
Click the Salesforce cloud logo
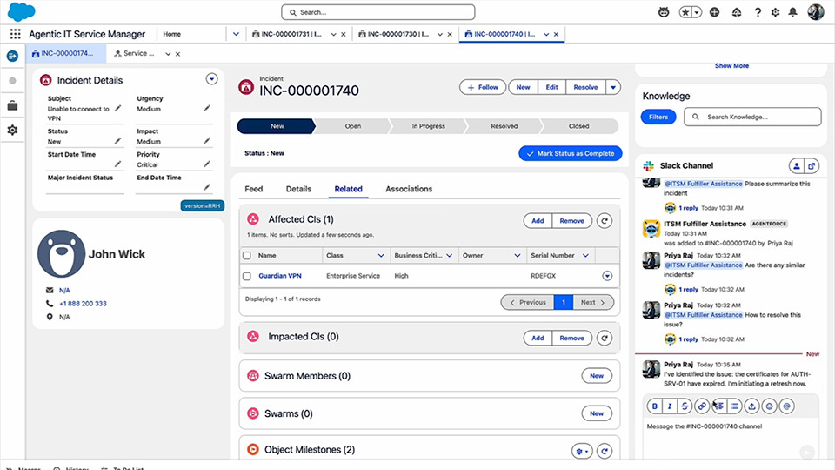point(21,11)
